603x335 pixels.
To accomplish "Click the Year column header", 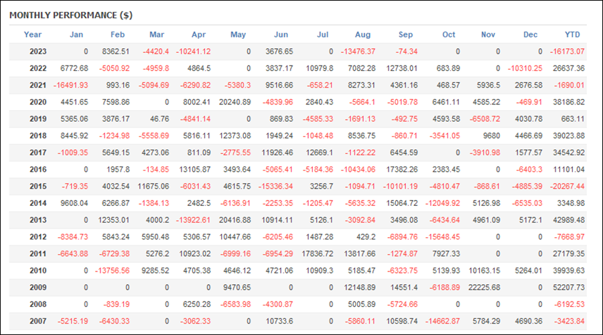I will pyautogui.click(x=33, y=35).
